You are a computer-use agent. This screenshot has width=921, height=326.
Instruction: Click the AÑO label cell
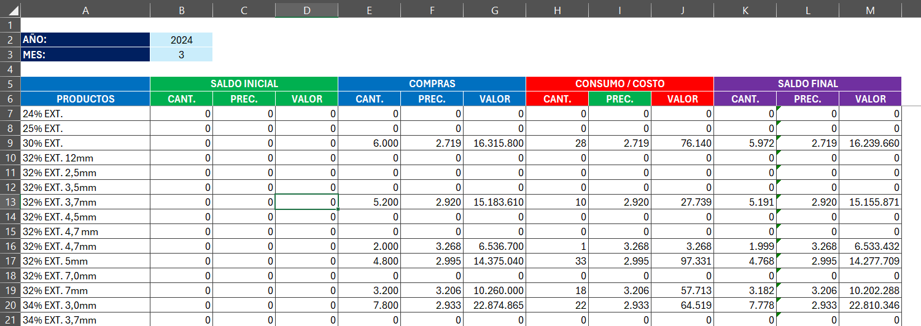pos(85,40)
